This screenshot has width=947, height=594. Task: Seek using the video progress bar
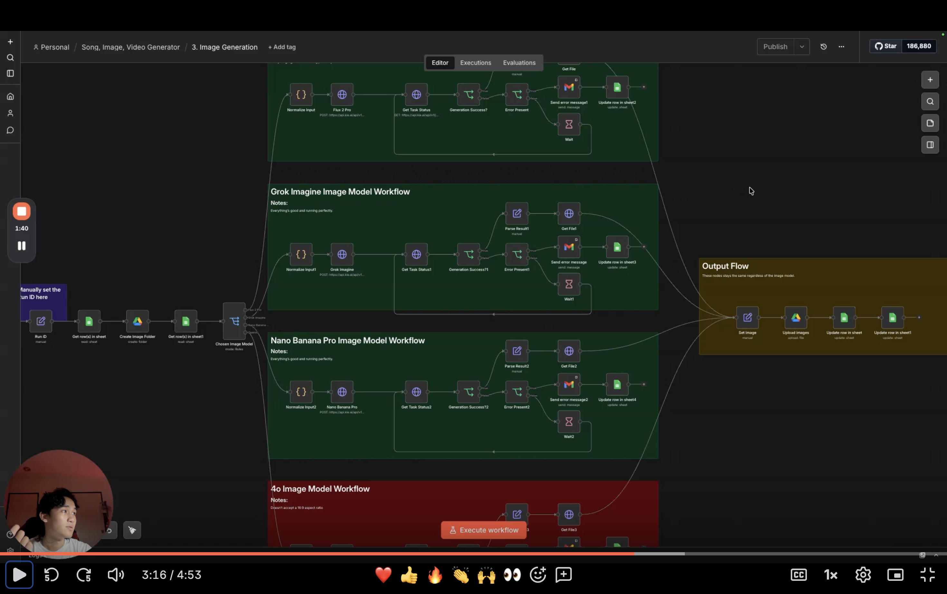[x=473, y=553]
